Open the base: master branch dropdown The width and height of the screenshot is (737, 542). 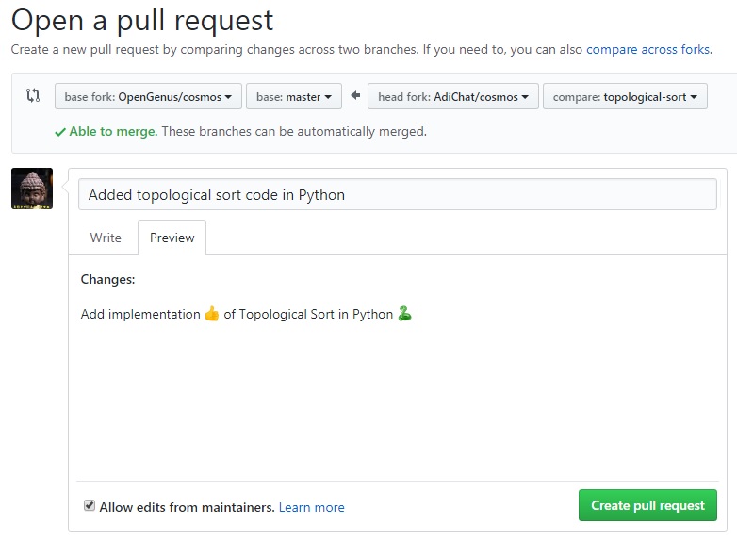(294, 96)
